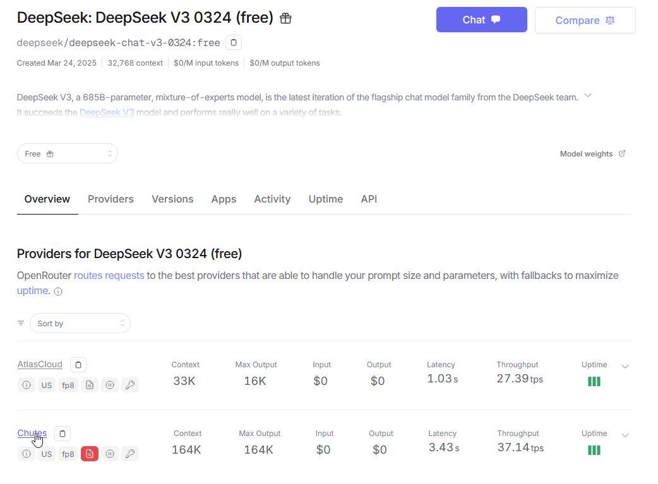Open the AtlasCloud provider link

point(40,364)
